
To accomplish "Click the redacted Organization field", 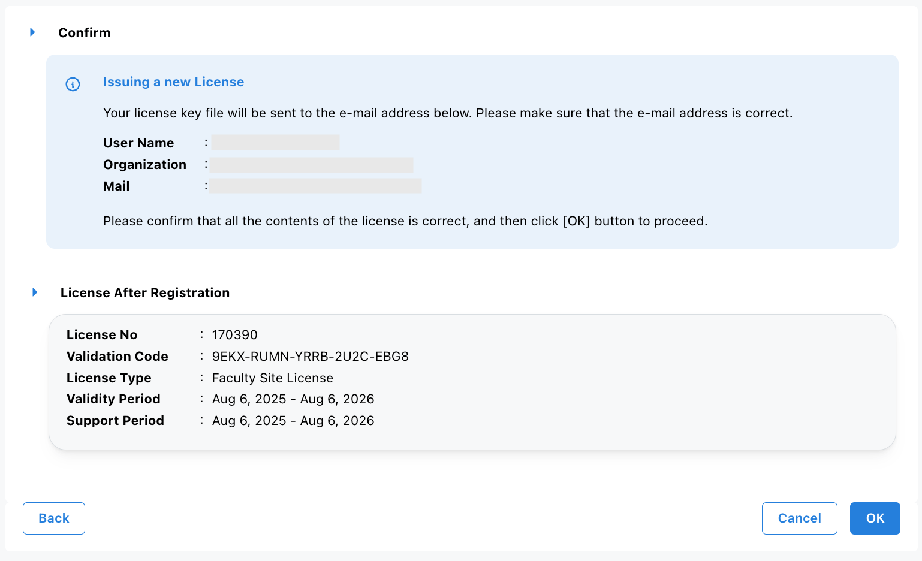I will [312, 165].
